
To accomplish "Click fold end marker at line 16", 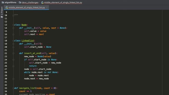I will click(13, 35).
